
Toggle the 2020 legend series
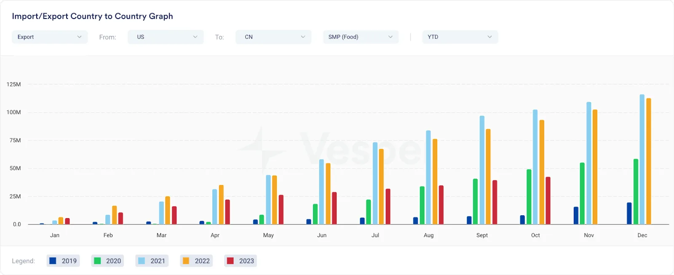[107, 261]
